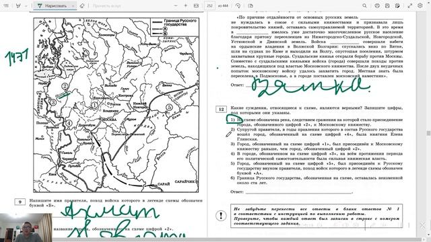The height and width of the screenshot is (242, 431).
Task: Click the question 9 number box
Action: click(20, 202)
